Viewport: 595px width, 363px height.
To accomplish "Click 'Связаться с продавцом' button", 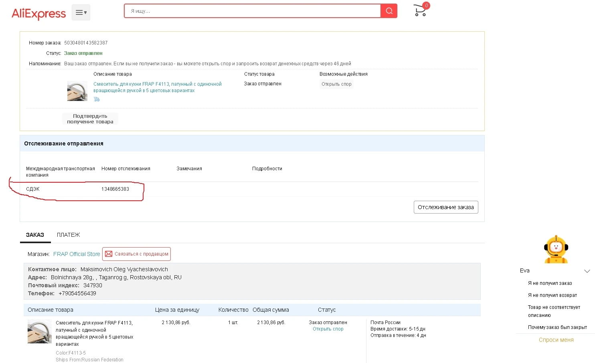I will (x=136, y=254).
